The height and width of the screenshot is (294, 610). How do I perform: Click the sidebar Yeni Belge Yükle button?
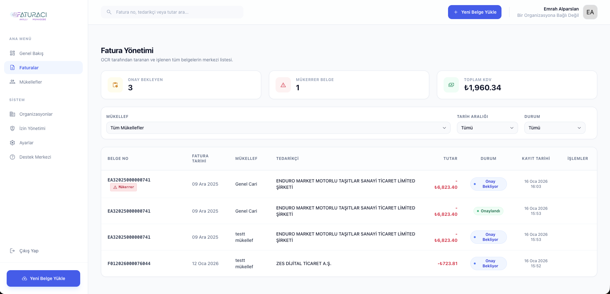click(43, 278)
